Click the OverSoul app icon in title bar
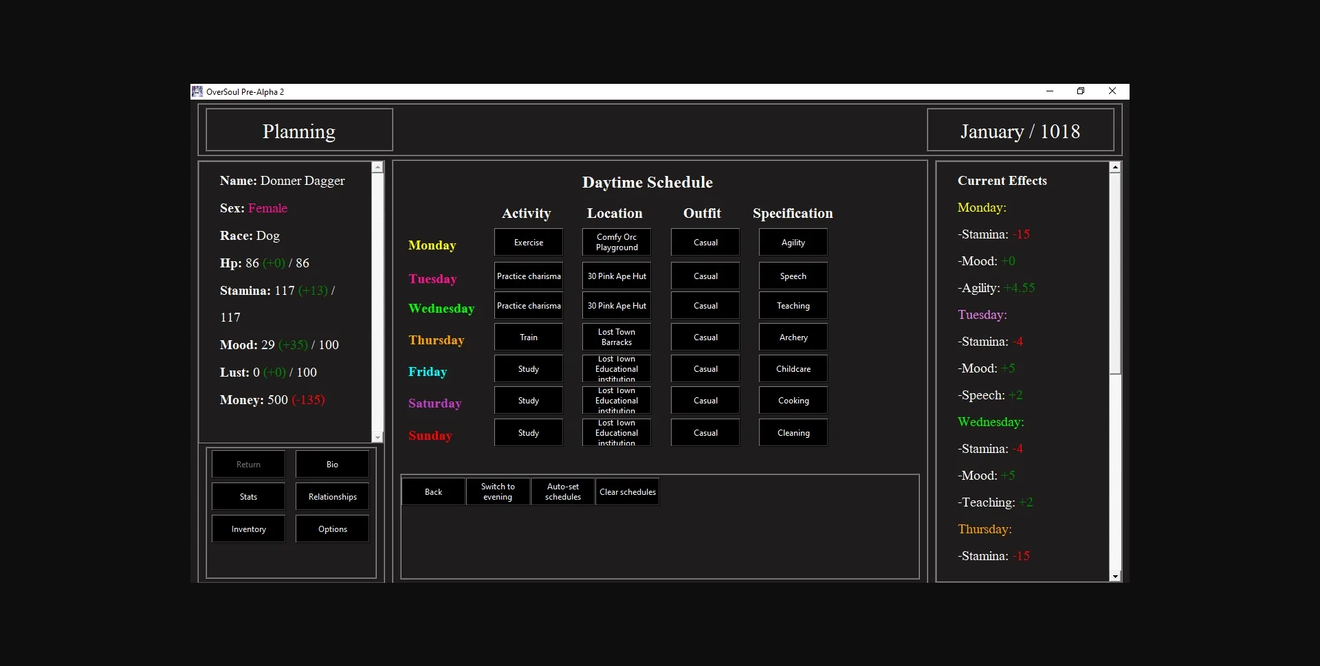Screen dimensions: 1320x666 [197, 91]
